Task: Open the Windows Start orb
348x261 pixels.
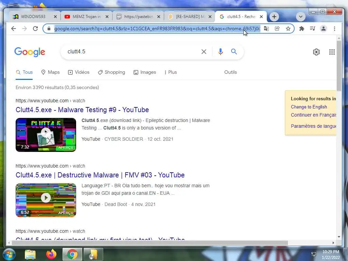Action: pyautogui.click(x=8, y=254)
